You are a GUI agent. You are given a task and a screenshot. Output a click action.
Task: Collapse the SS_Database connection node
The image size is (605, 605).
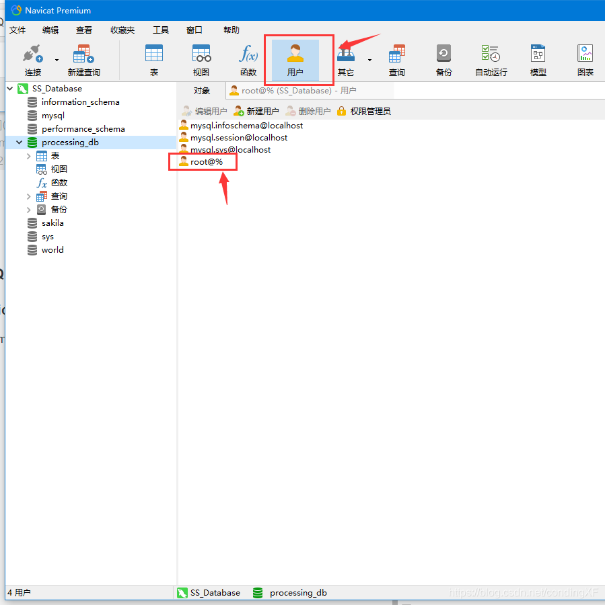(10, 88)
